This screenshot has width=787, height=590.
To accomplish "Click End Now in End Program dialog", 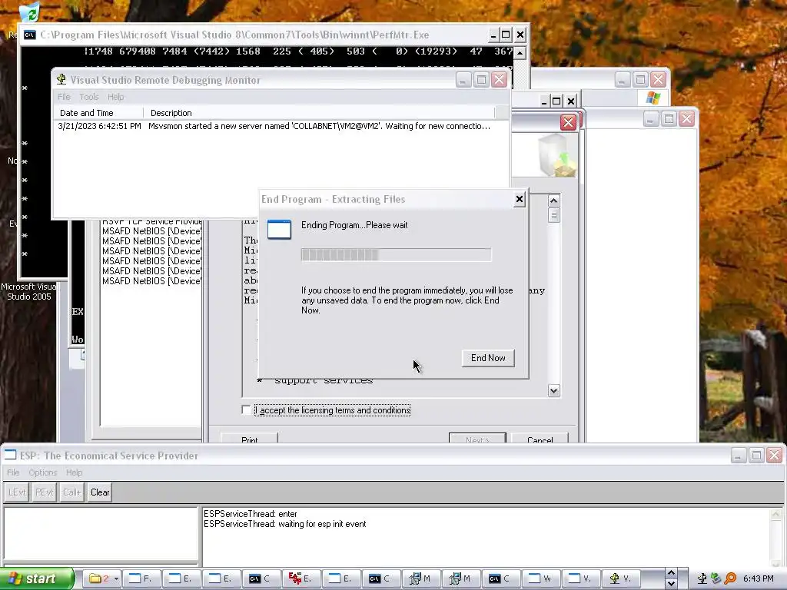I will [488, 358].
